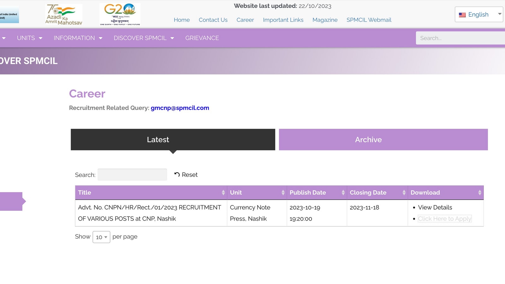
Task: Open the Contact Us link
Action: [213, 20]
